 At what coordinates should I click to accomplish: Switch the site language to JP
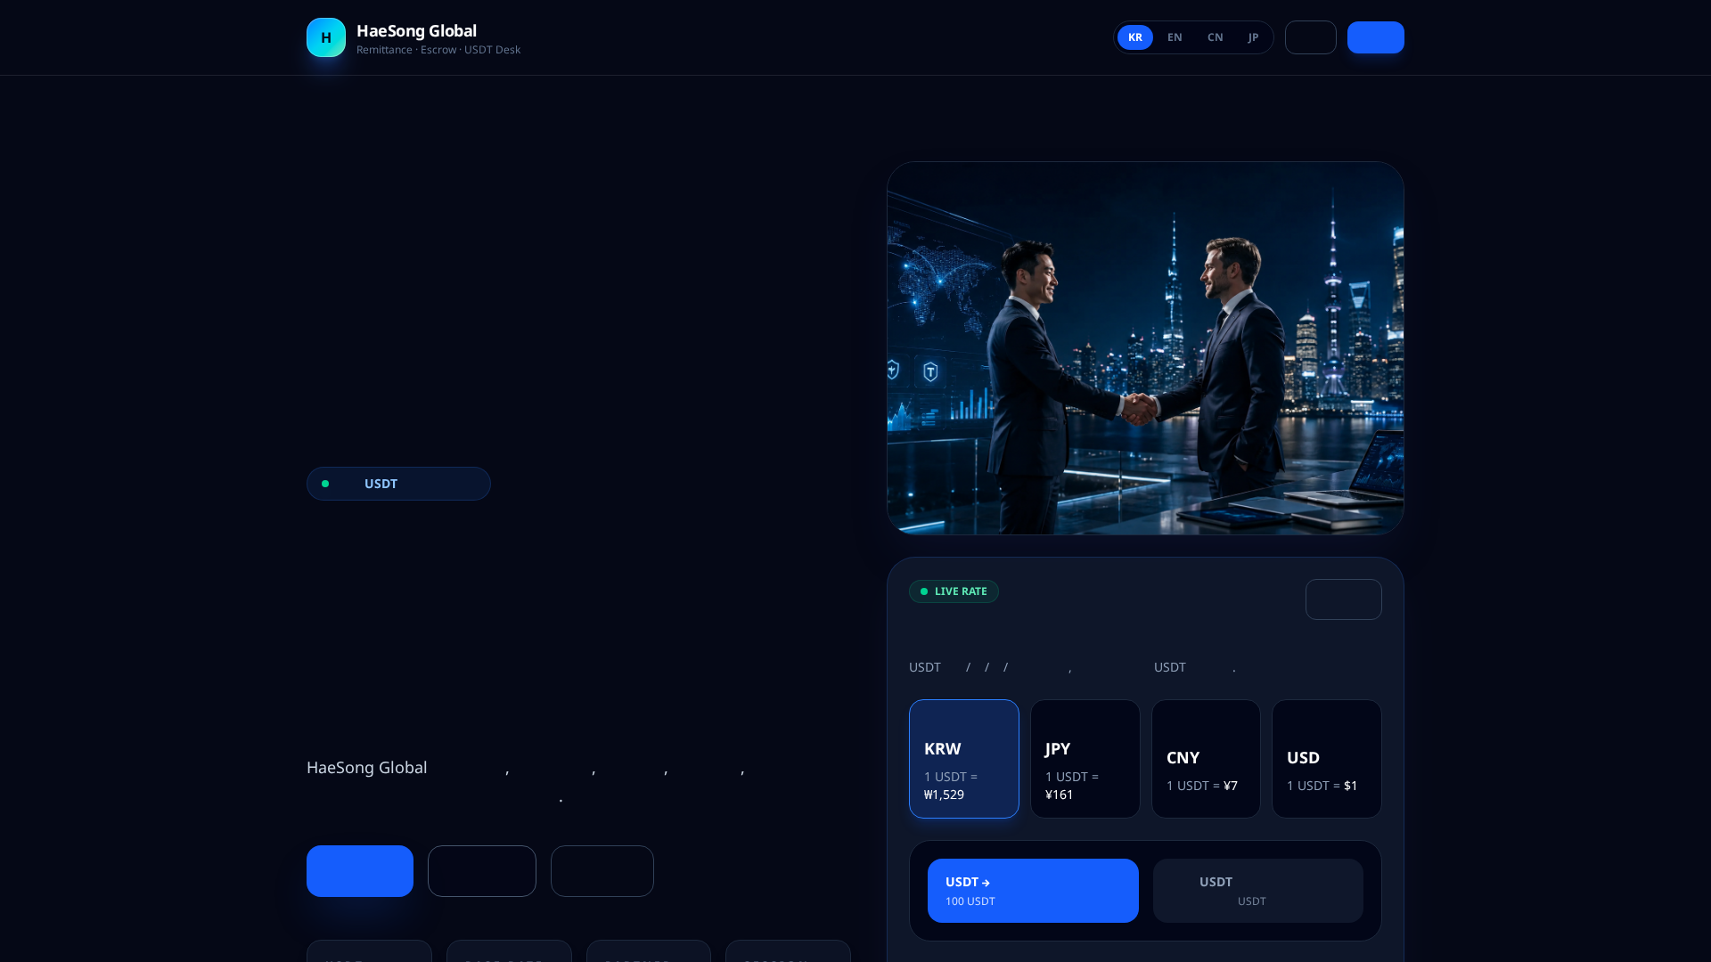1253,37
